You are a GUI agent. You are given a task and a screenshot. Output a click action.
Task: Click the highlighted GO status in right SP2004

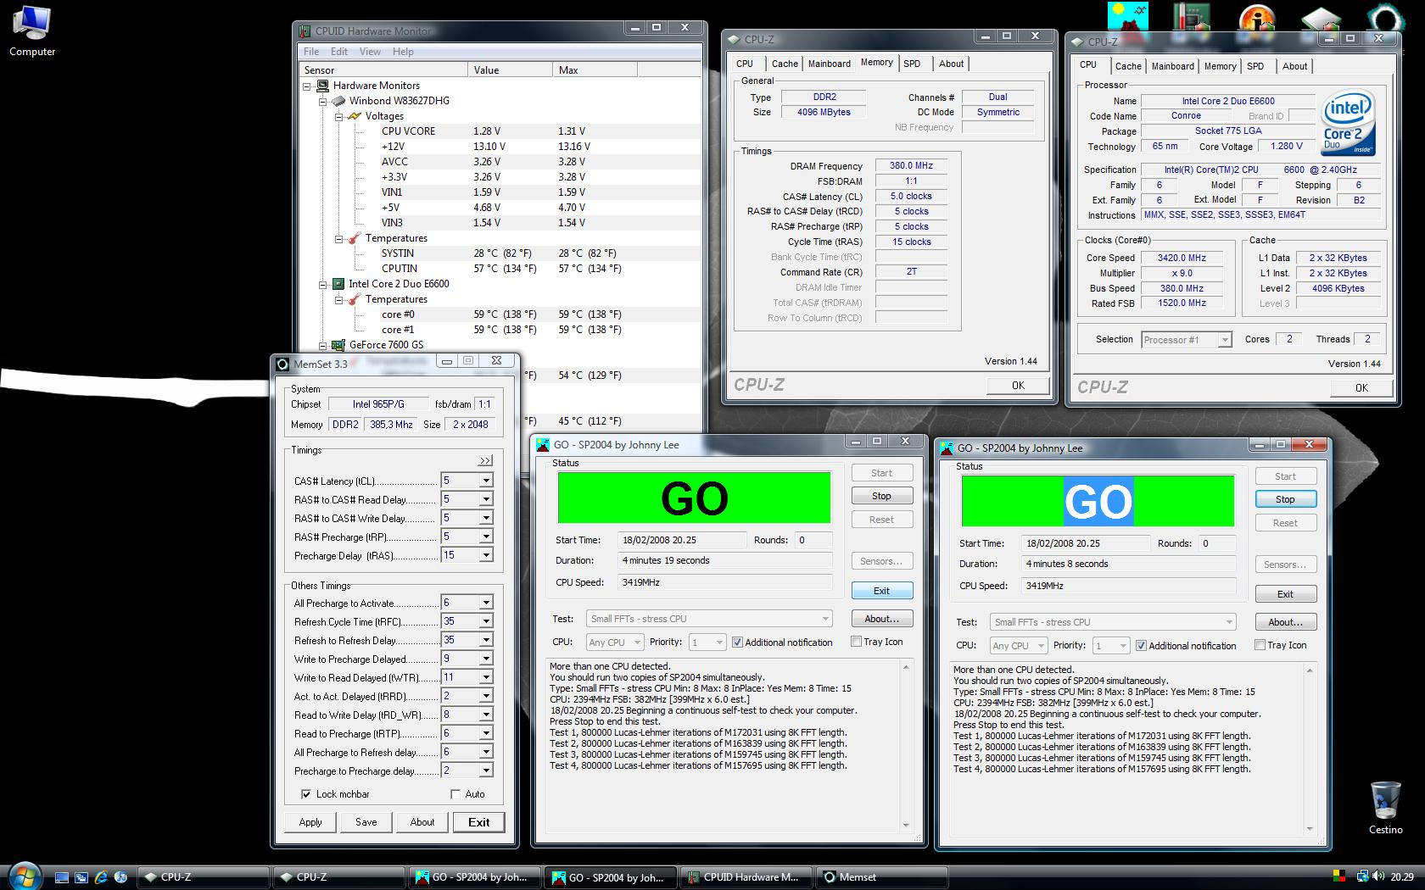click(1098, 502)
